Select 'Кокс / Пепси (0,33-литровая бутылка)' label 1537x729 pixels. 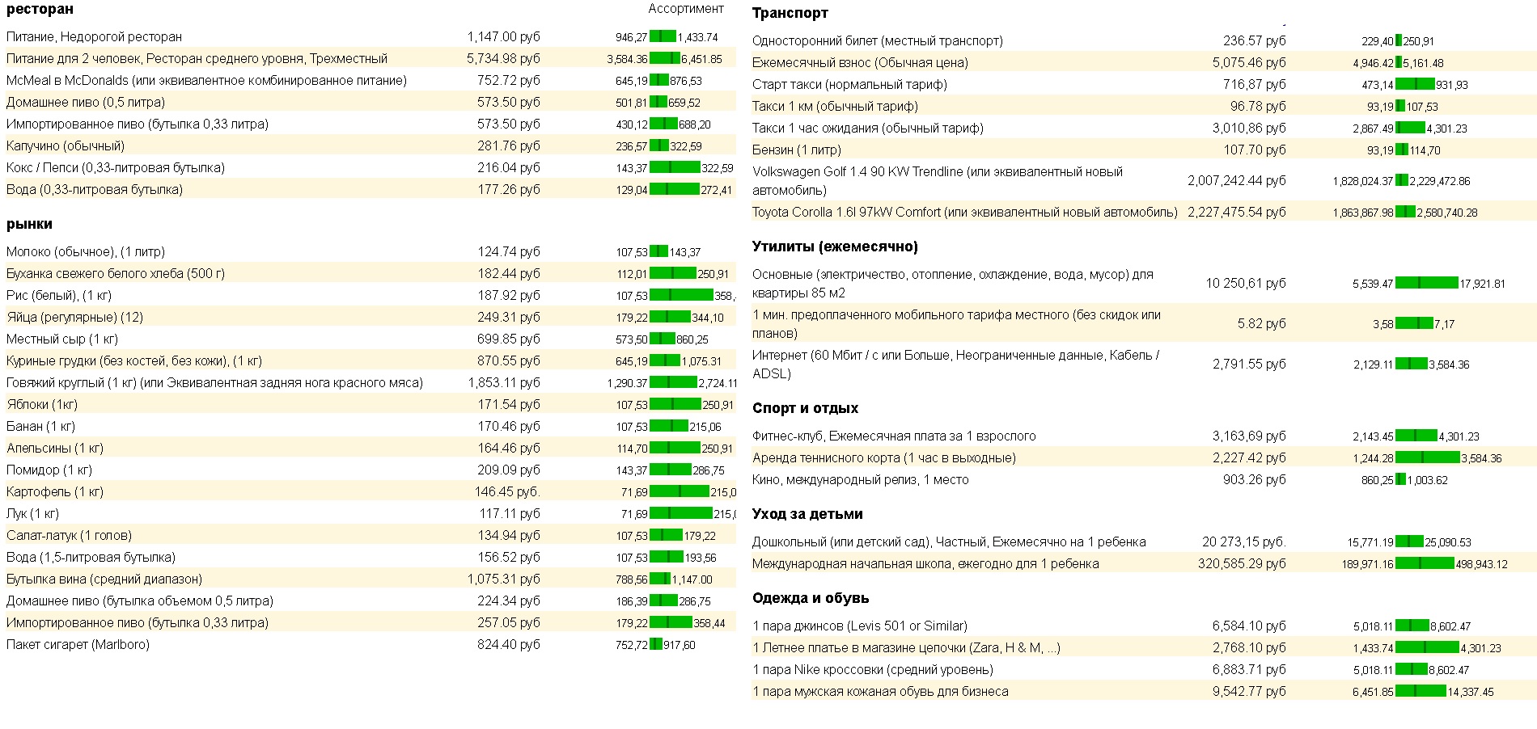pos(116,168)
